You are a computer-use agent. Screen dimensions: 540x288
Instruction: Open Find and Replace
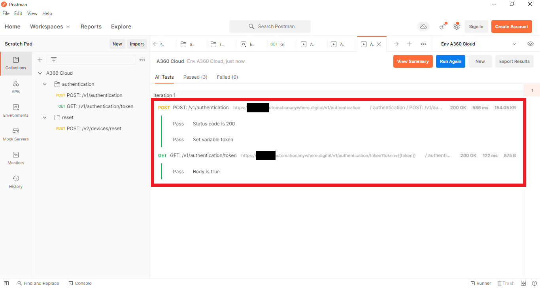click(x=38, y=283)
